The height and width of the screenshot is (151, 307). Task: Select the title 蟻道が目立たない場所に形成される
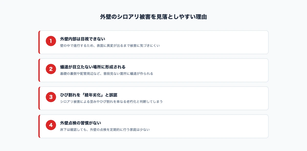click(93, 67)
